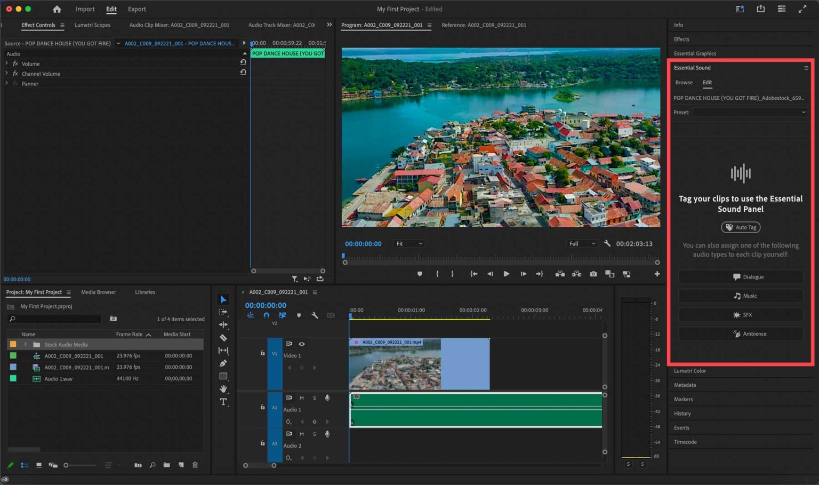This screenshot has width=819, height=485.
Task: Expand the Stock Audio Media bin
Action: pos(25,344)
